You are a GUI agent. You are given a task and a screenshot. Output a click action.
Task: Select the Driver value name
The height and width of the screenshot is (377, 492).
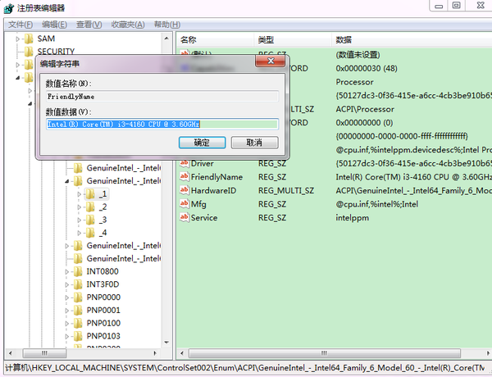(202, 163)
